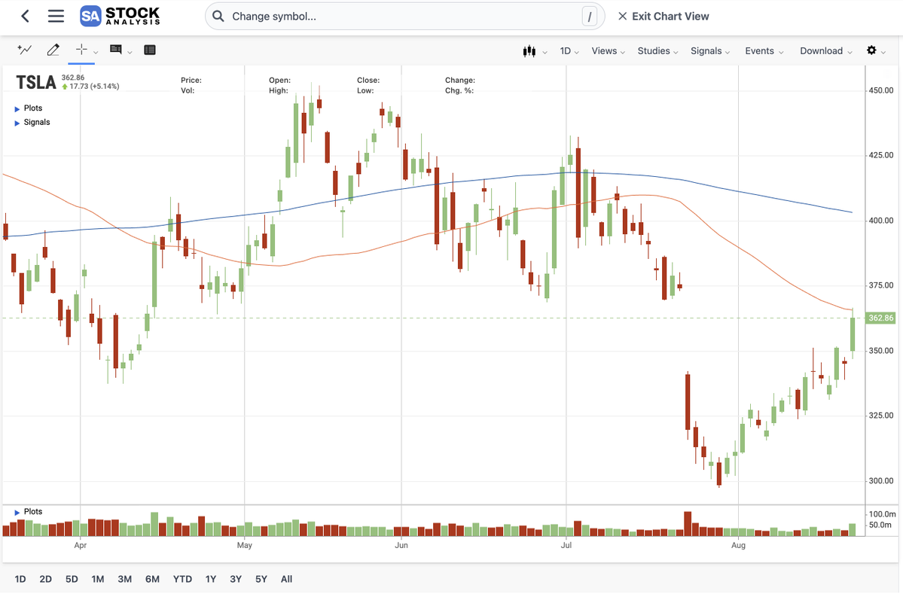The height and width of the screenshot is (594, 903).
Task: Expand the annotation options arrow
Action: pos(130,53)
